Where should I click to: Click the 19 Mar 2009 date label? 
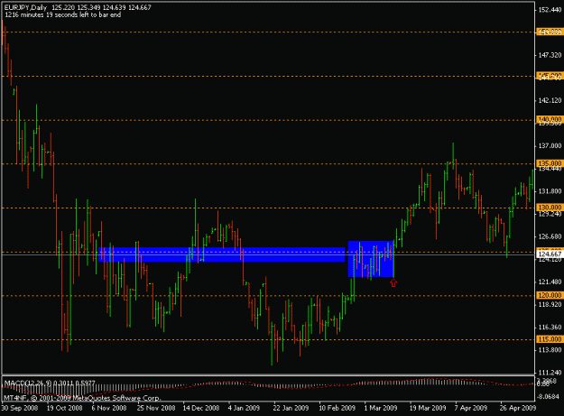pos(428,408)
